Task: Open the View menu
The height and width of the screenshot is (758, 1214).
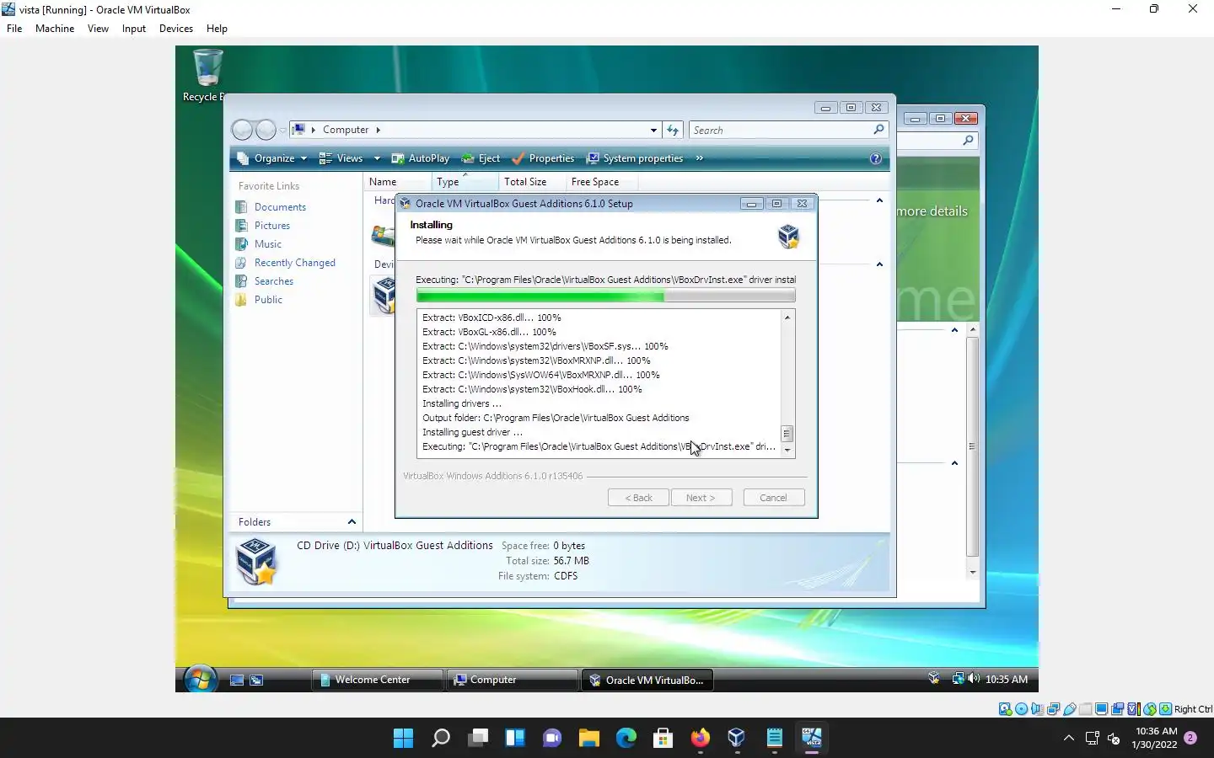Action: tap(98, 29)
